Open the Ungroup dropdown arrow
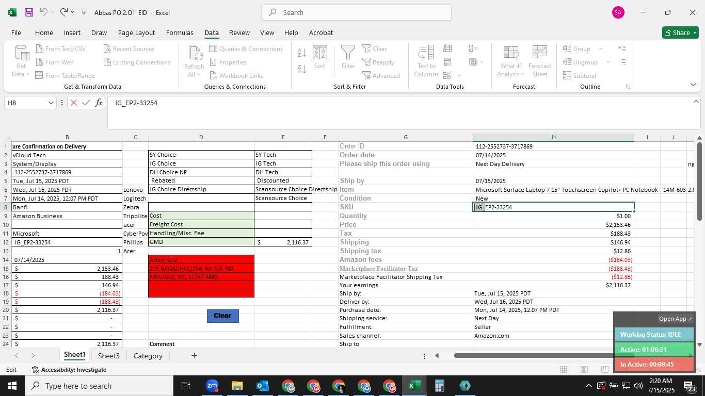Screen dimensions: 705x396 (608, 62)
